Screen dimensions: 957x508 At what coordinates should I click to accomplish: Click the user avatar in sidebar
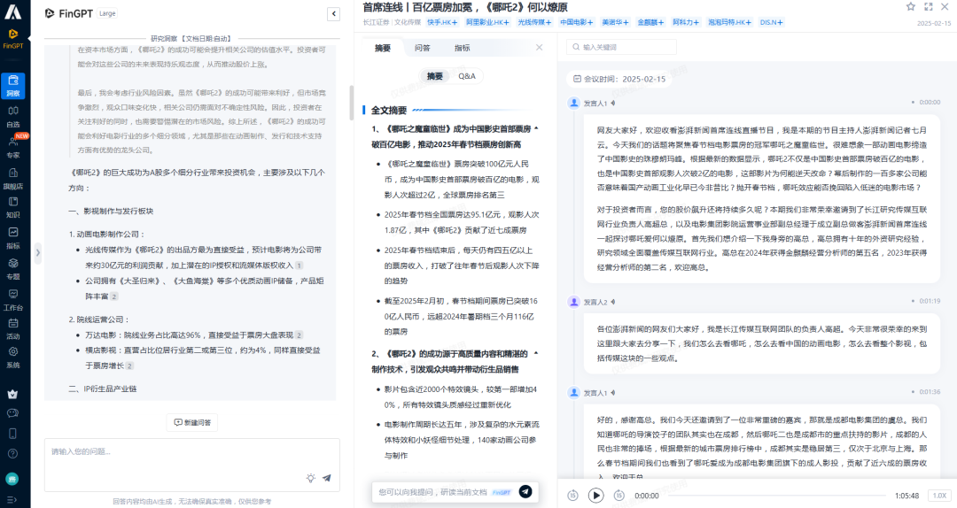12,480
